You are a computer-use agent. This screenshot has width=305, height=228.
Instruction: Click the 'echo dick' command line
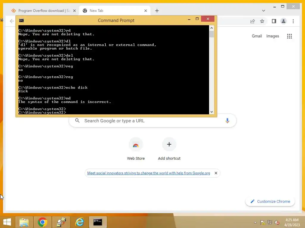(x=53, y=88)
